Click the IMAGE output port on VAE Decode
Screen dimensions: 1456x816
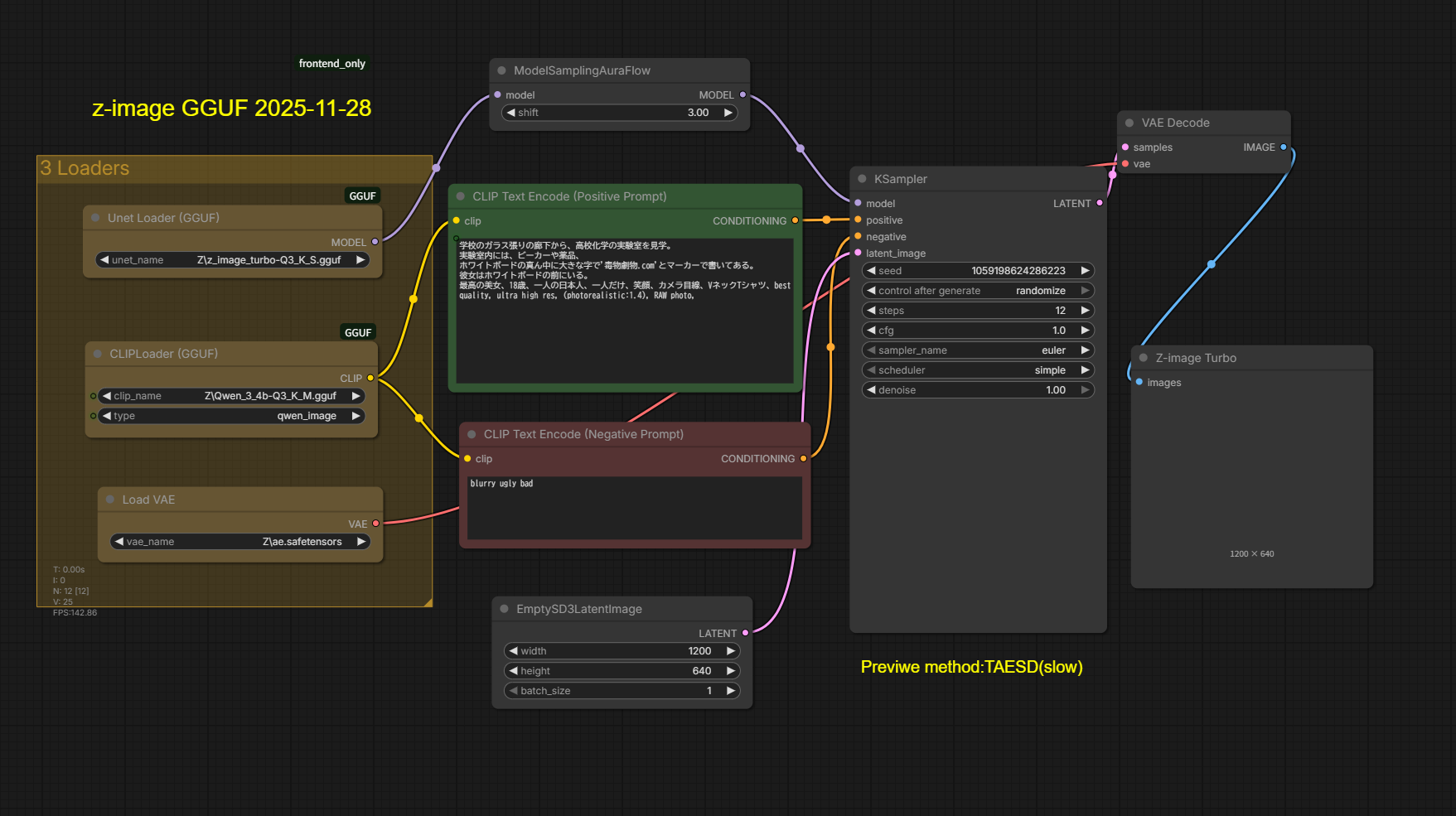[1284, 147]
